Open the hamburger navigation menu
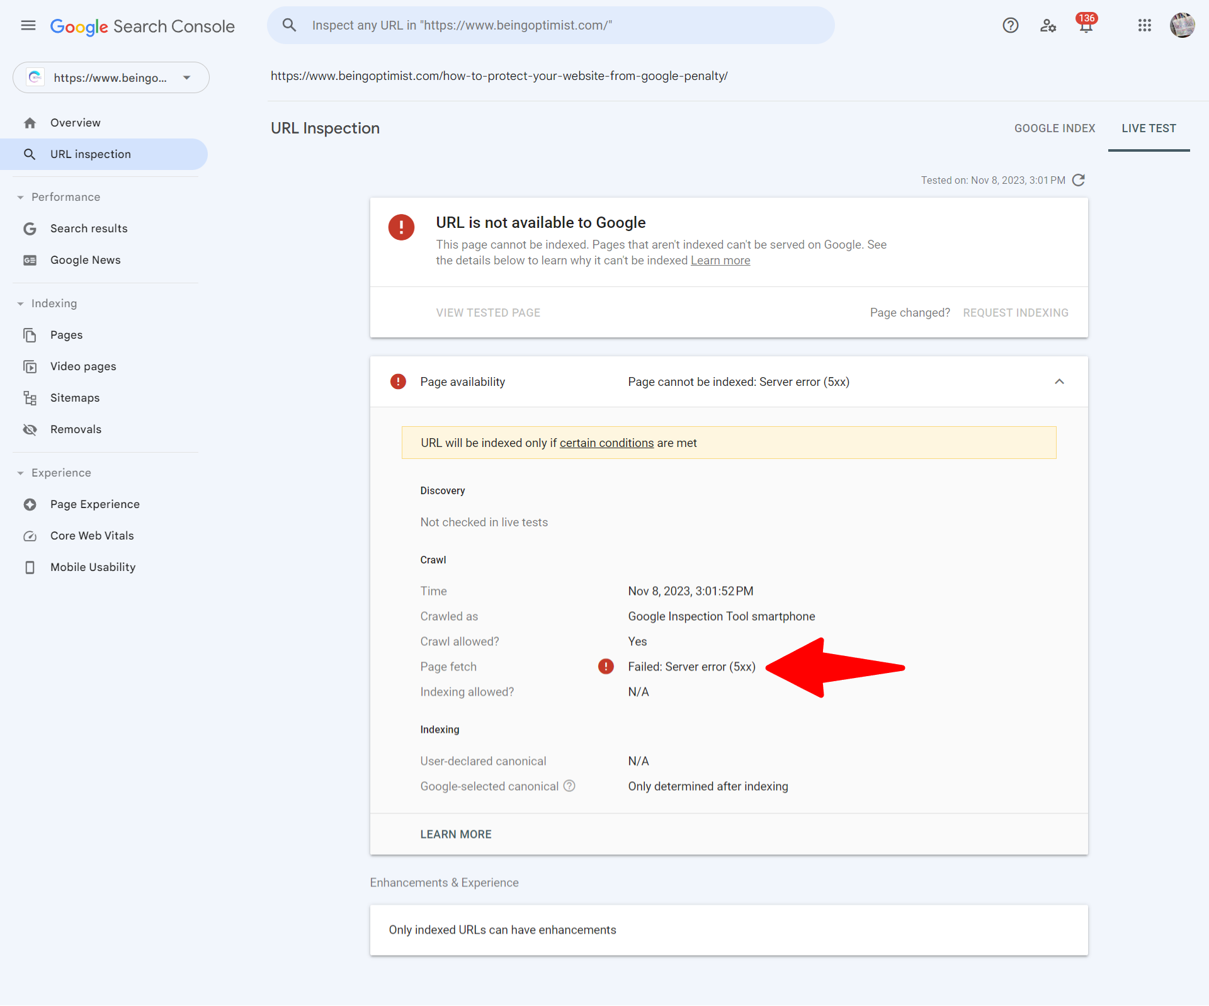The width and height of the screenshot is (1209, 1006). (x=28, y=25)
